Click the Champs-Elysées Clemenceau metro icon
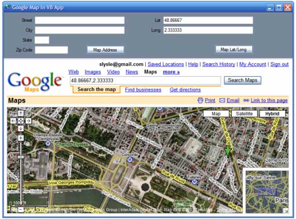 (x=48, y=144)
